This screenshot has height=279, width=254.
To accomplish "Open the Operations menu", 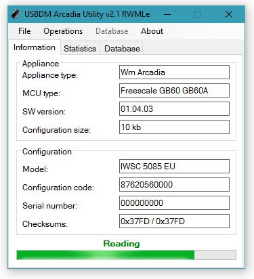I will (x=63, y=31).
